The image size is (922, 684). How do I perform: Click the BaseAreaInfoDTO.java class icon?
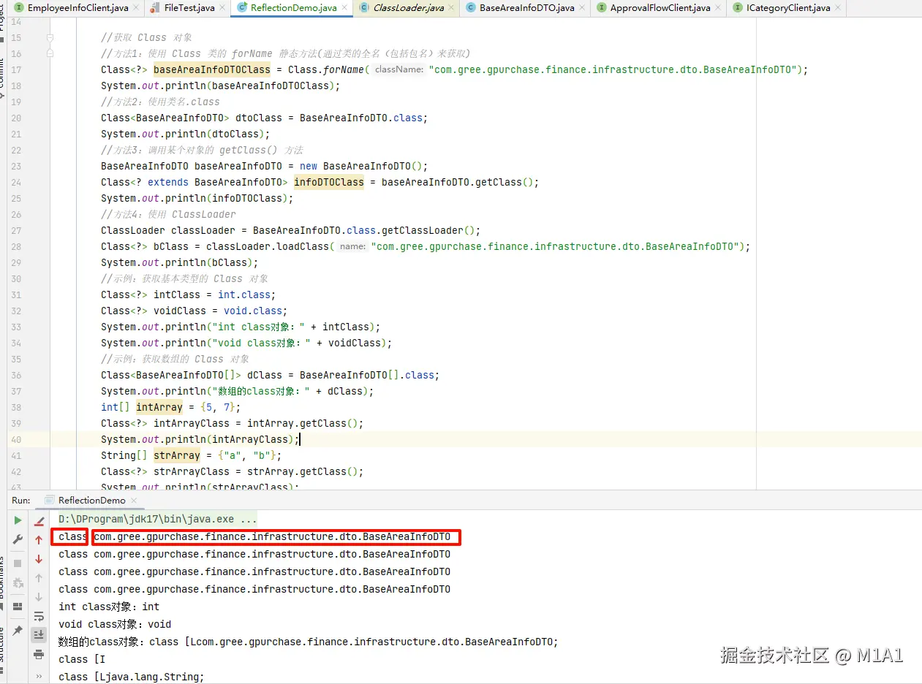tap(471, 8)
